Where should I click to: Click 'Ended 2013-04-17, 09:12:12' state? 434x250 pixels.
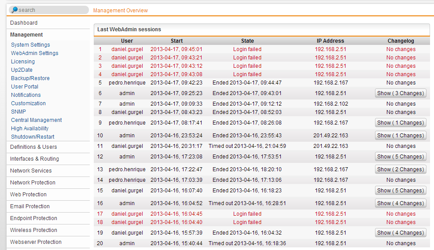[x=247, y=104]
